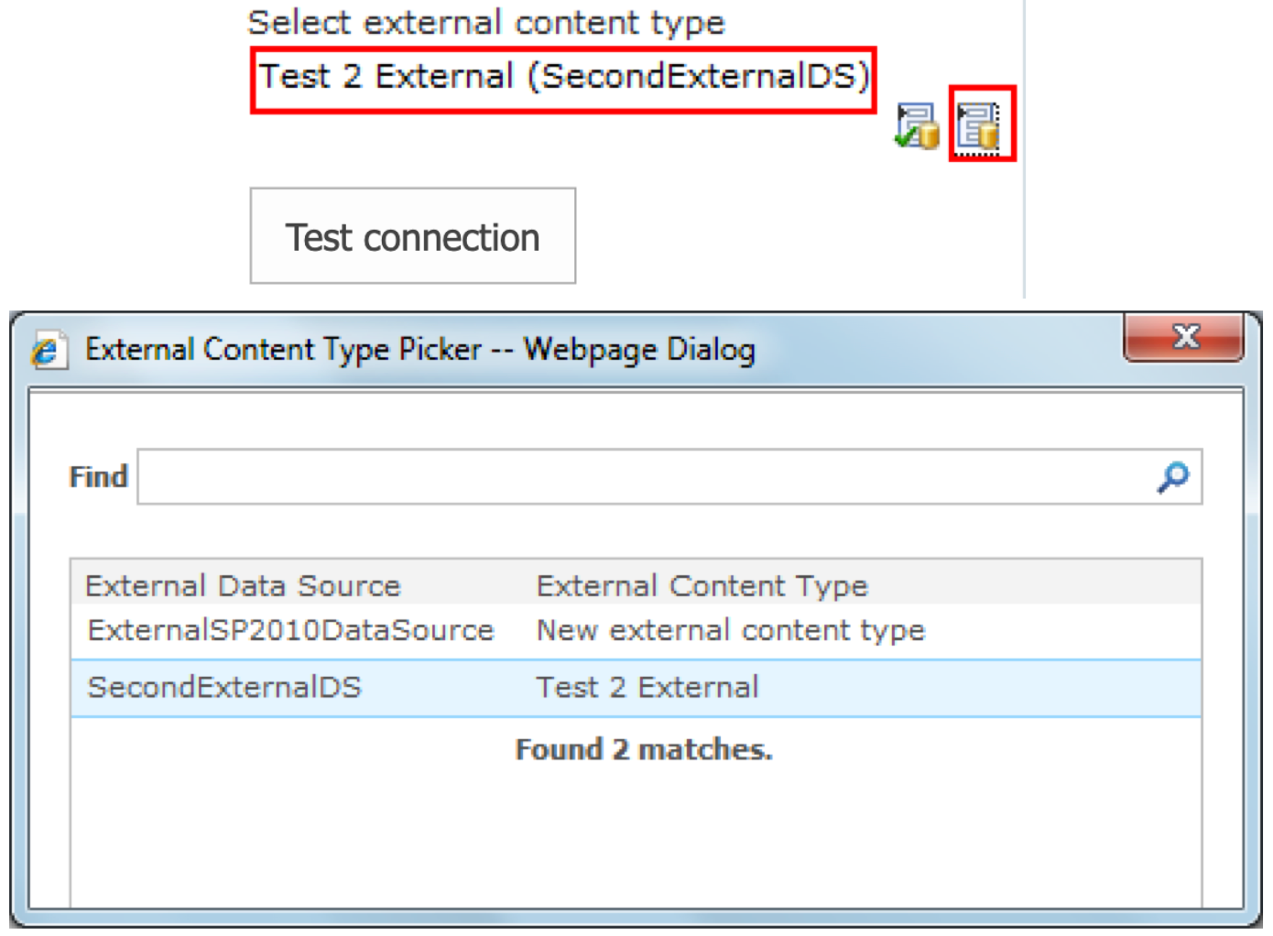Click the Found 2 matches status text
Image resolution: width=1273 pixels, height=936 pixels.
(644, 749)
